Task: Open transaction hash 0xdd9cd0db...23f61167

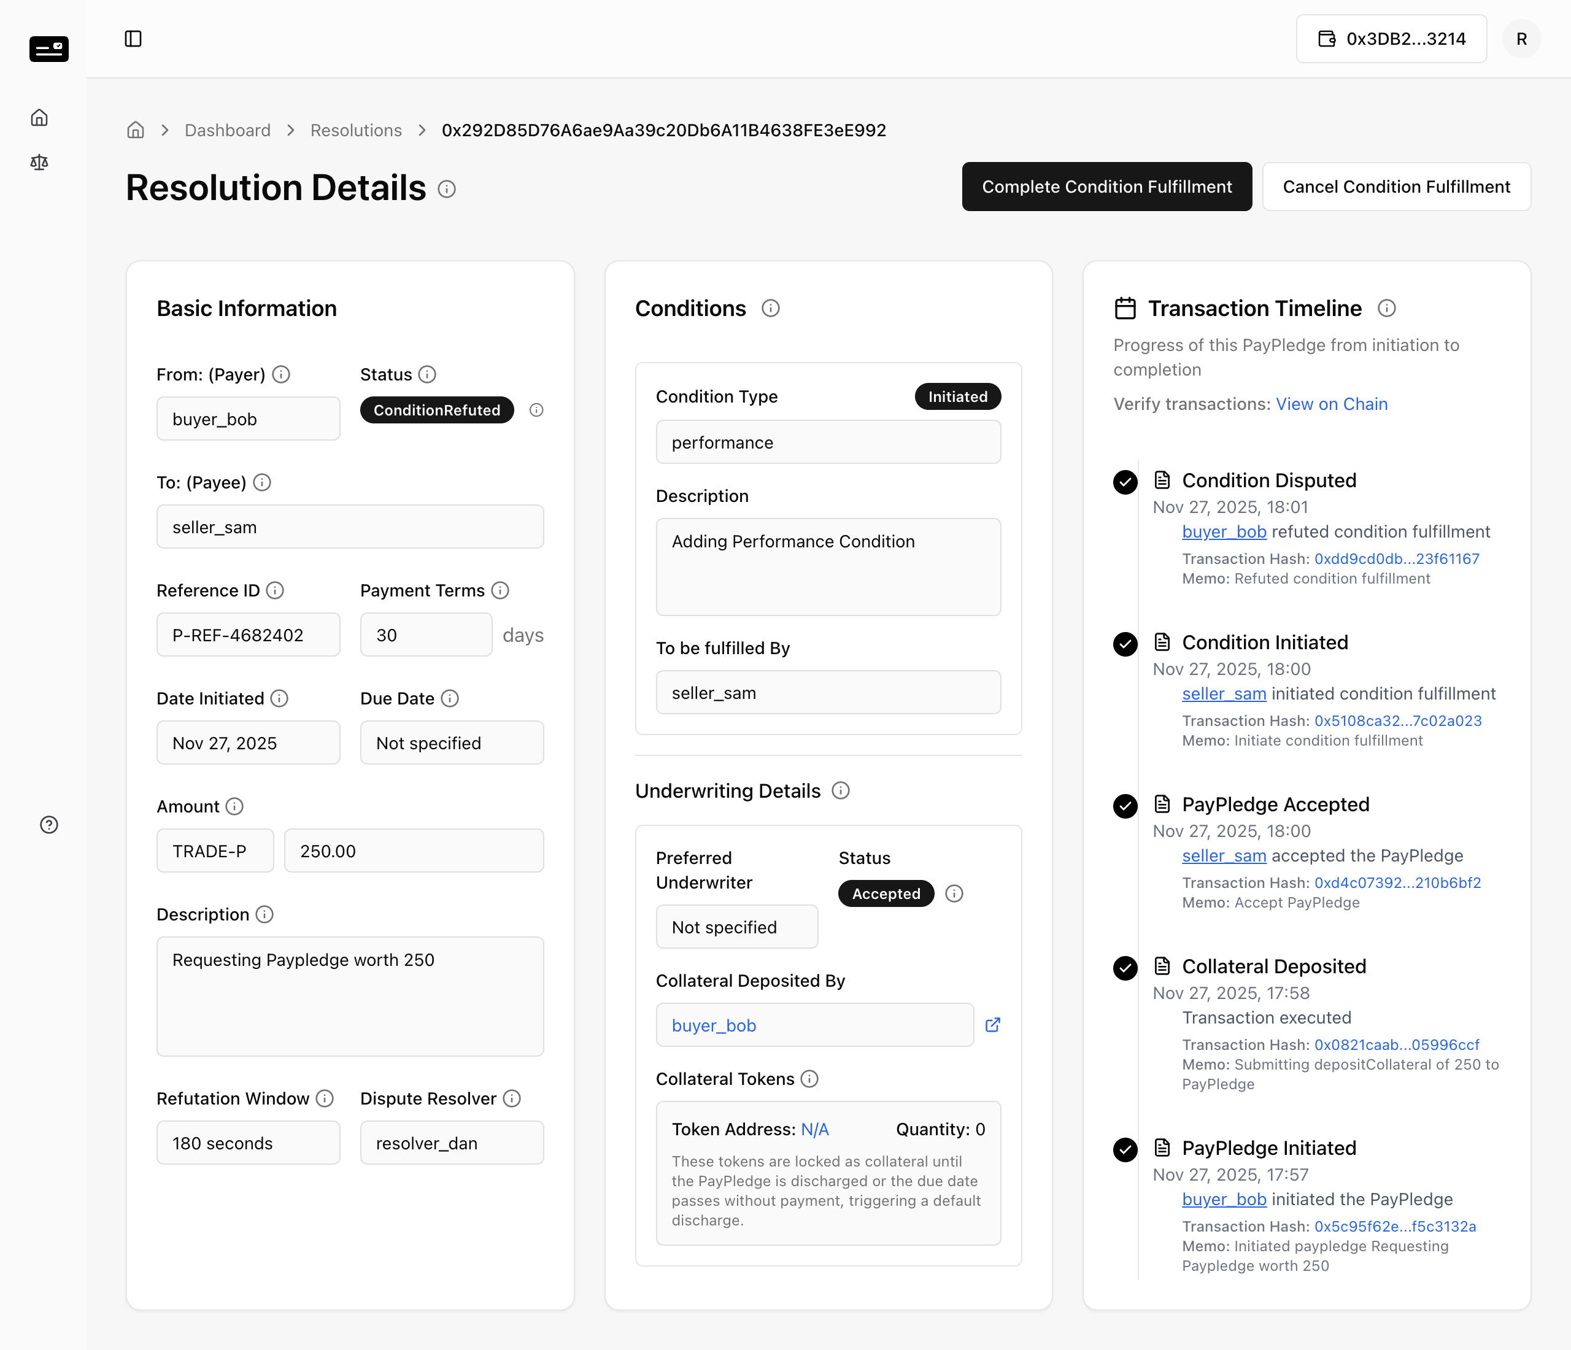Action: point(1397,558)
